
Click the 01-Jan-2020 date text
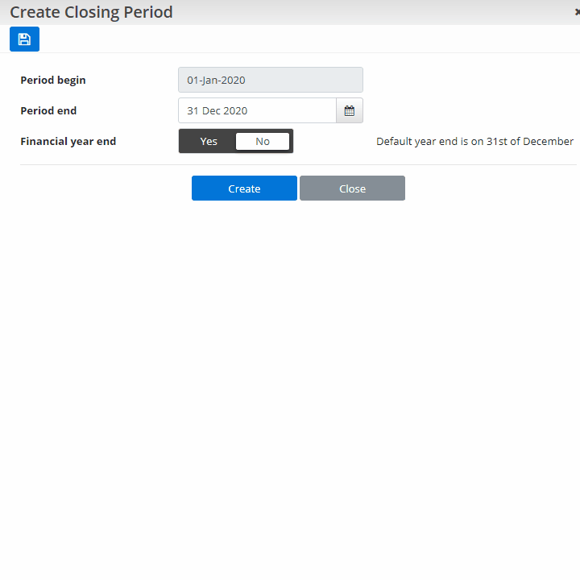pyautogui.click(x=216, y=81)
